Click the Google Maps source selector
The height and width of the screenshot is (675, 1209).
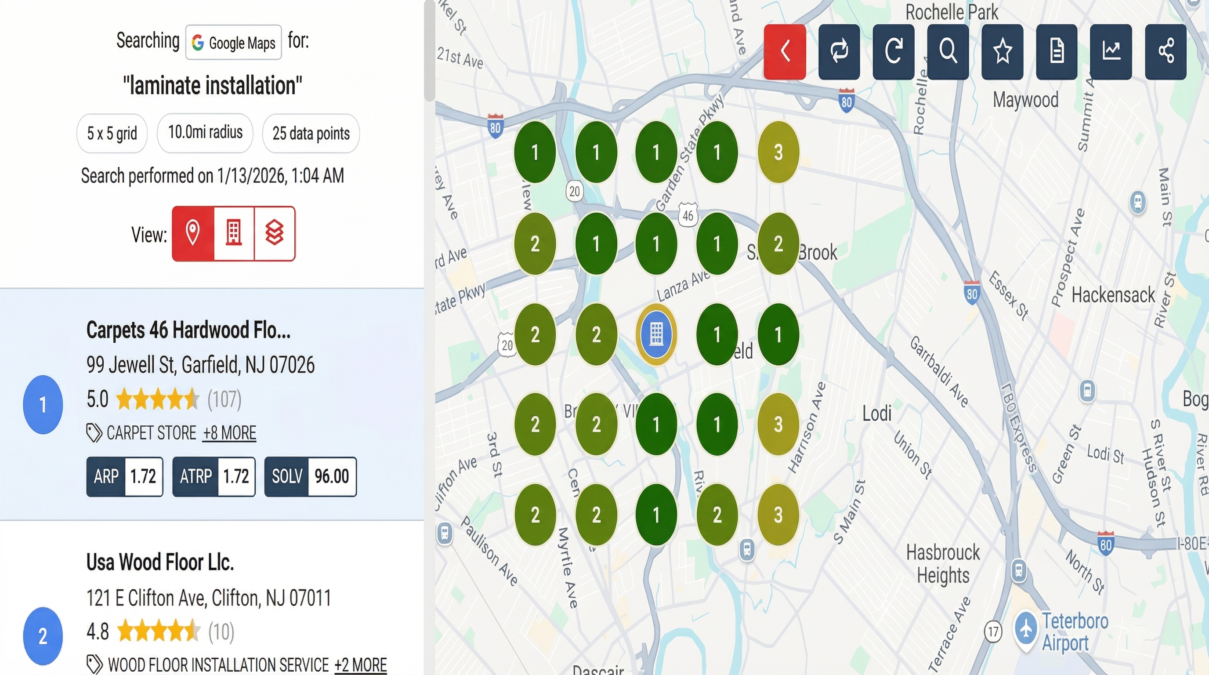(233, 43)
